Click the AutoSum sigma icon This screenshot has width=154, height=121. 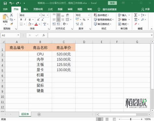point(136,15)
